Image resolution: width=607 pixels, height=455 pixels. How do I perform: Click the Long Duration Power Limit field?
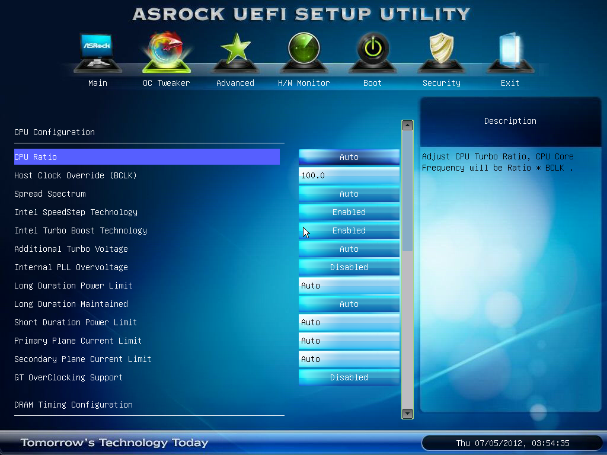click(349, 286)
